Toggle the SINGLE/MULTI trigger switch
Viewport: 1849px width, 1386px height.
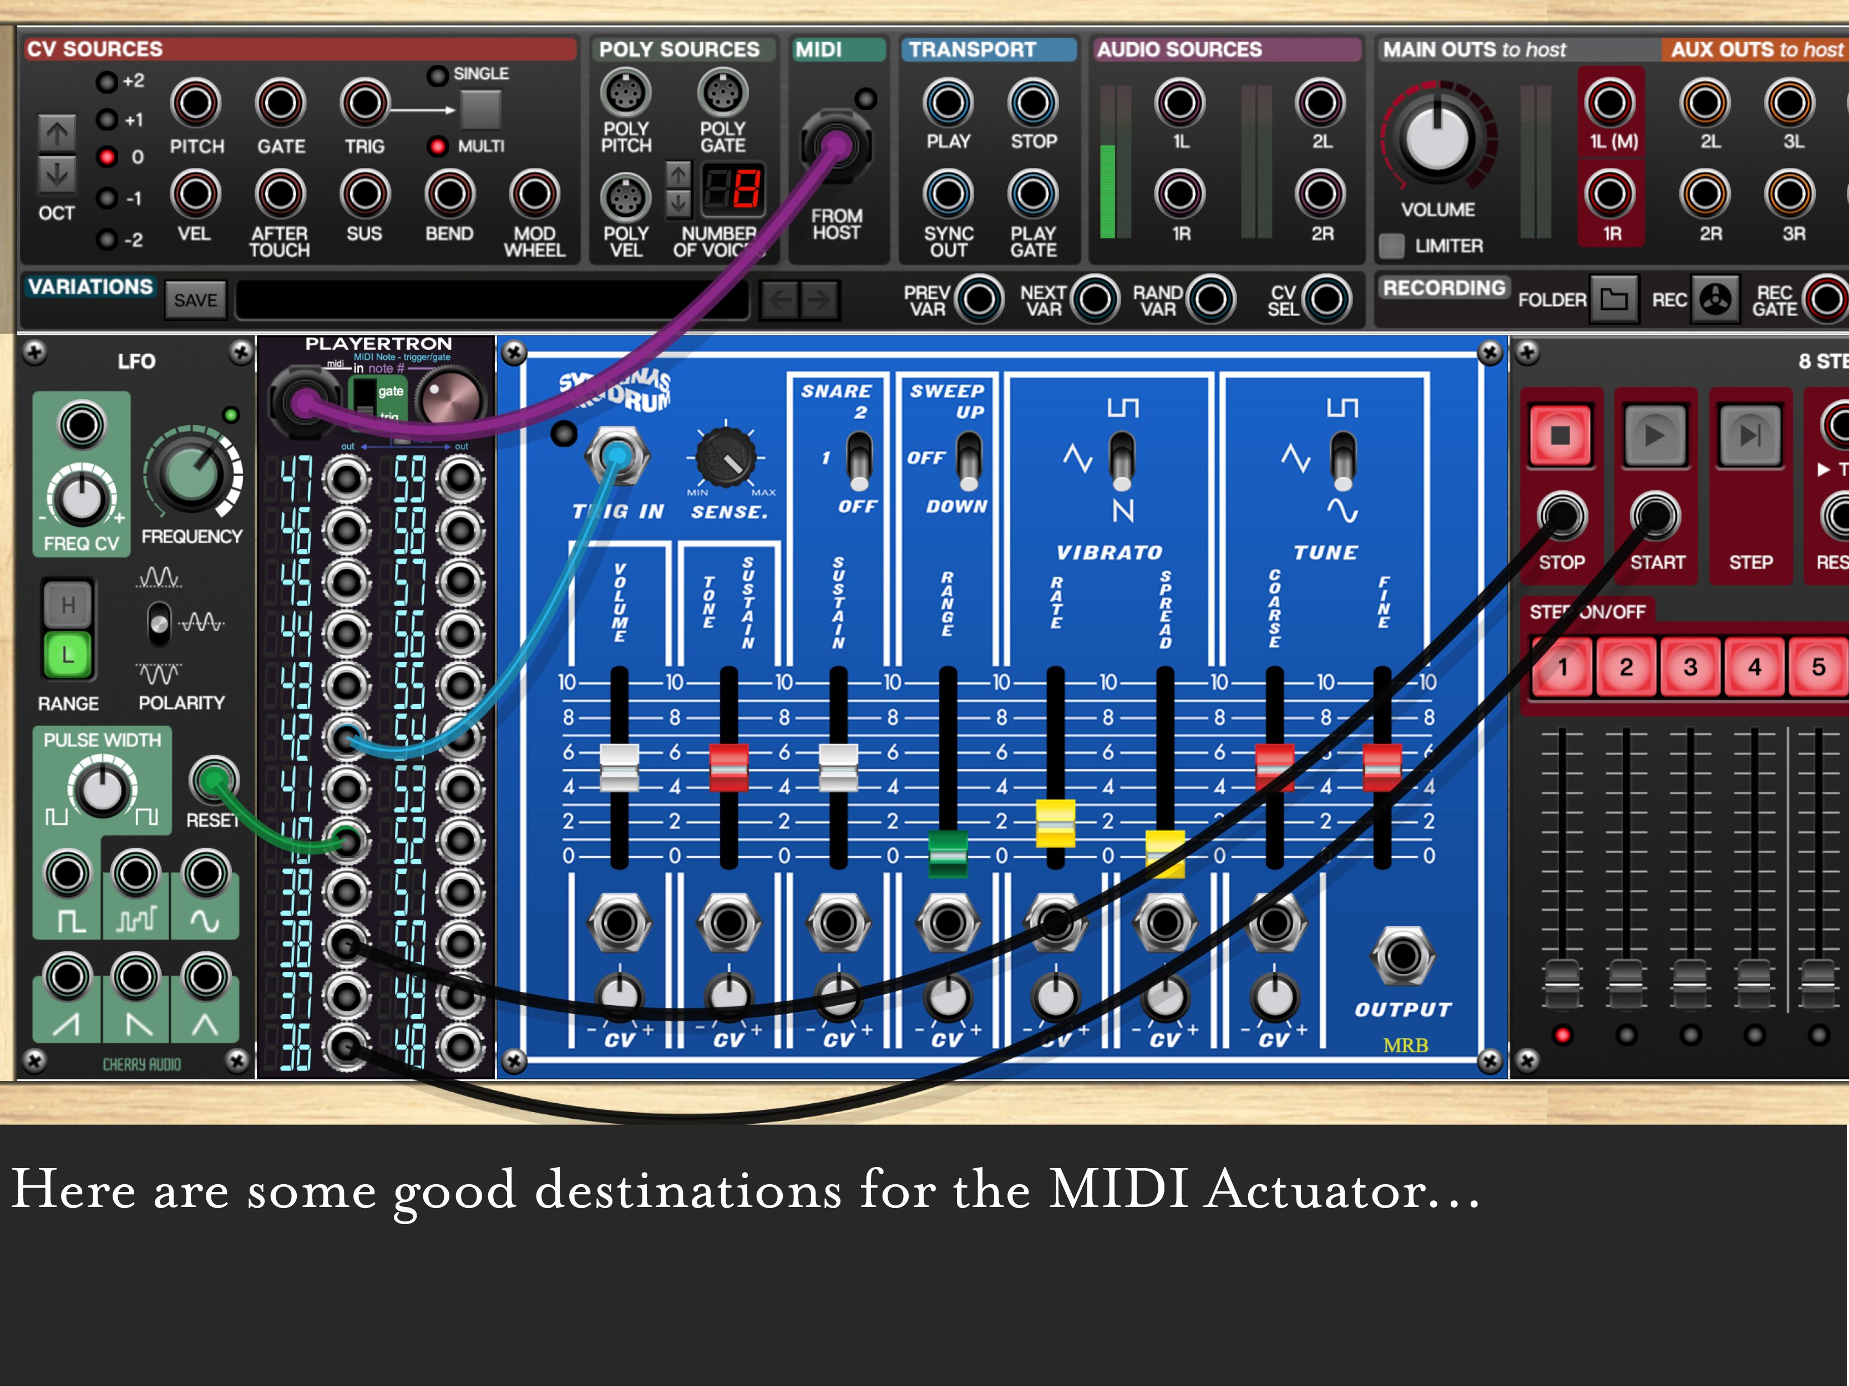click(480, 109)
